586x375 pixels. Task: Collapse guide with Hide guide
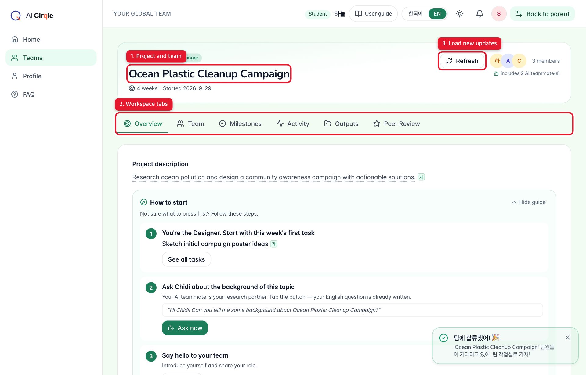click(x=529, y=202)
